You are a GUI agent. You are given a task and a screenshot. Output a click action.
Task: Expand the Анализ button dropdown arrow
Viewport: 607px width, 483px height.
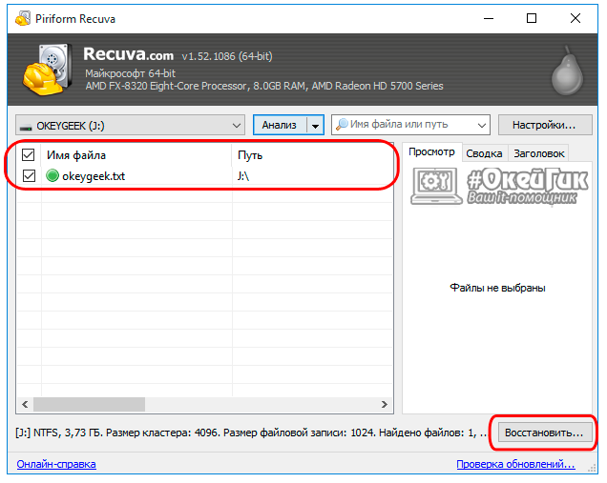tap(316, 126)
